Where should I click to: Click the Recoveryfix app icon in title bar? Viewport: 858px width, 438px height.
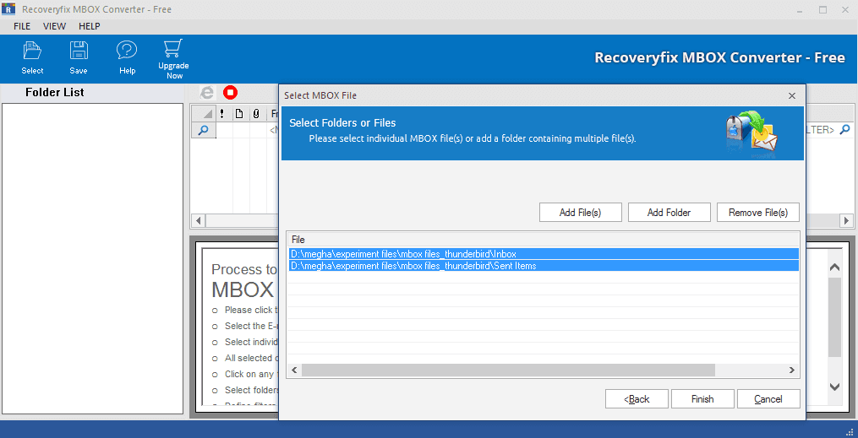(x=8, y=9)
